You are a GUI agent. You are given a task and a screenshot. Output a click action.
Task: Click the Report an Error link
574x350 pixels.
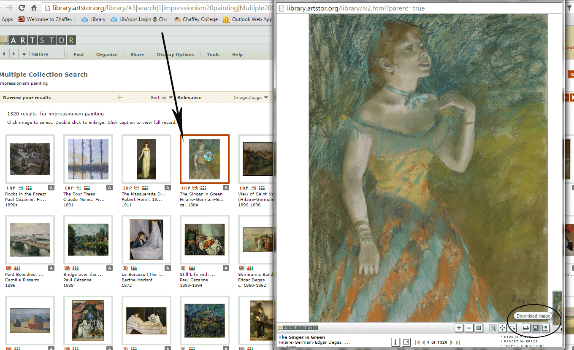coord(521,341)
